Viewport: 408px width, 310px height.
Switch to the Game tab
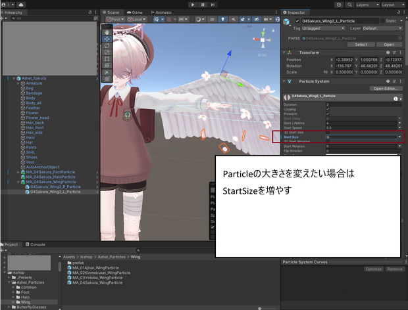click(x=135, y=12)
